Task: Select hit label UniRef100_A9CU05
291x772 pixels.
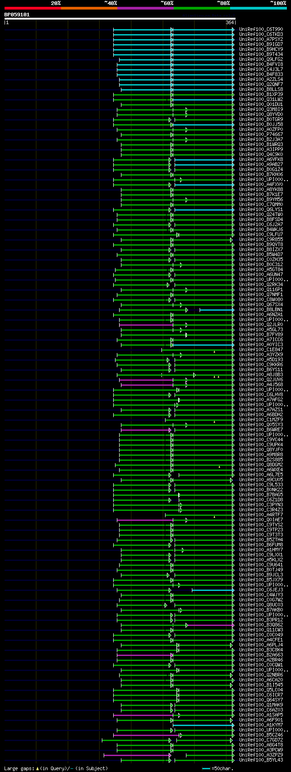Action: pyautogui.click(x=261, y=479)
